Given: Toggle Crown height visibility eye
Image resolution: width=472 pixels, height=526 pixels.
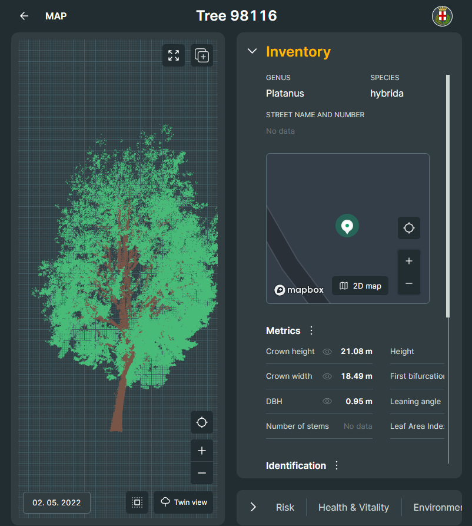Looking at the screenshot, I should coord(327,352).
